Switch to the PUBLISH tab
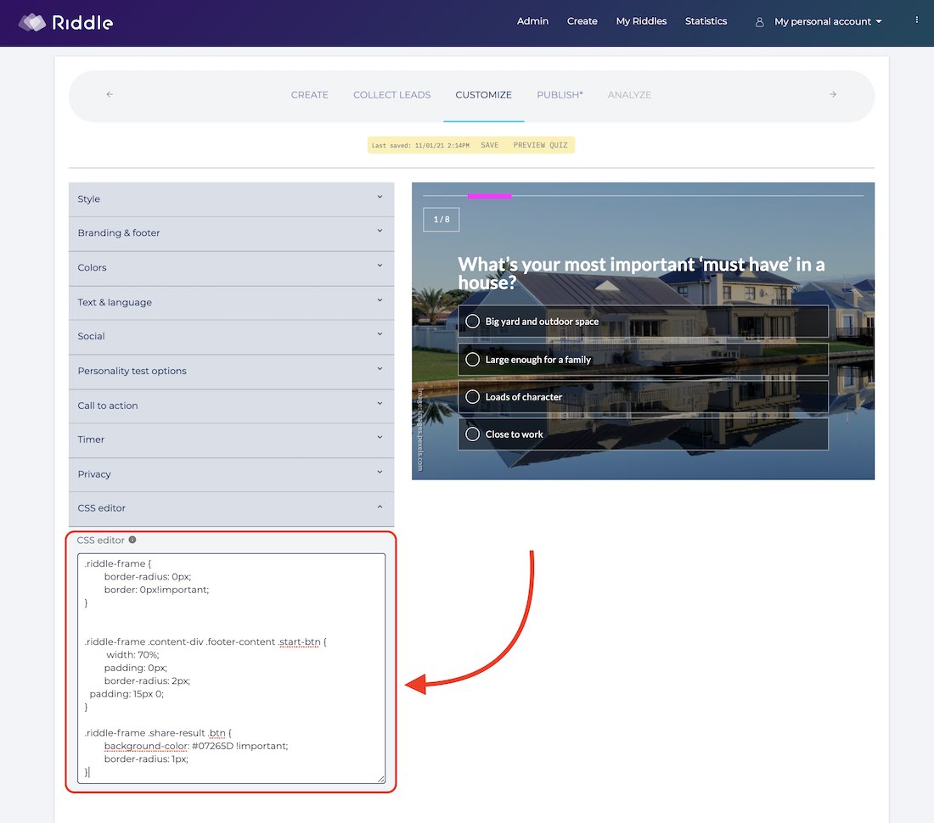934x823 pixels. click(x=560, y=95)
